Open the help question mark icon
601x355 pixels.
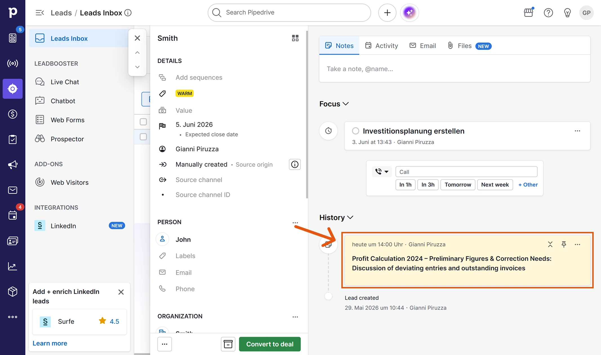point(548,13)
